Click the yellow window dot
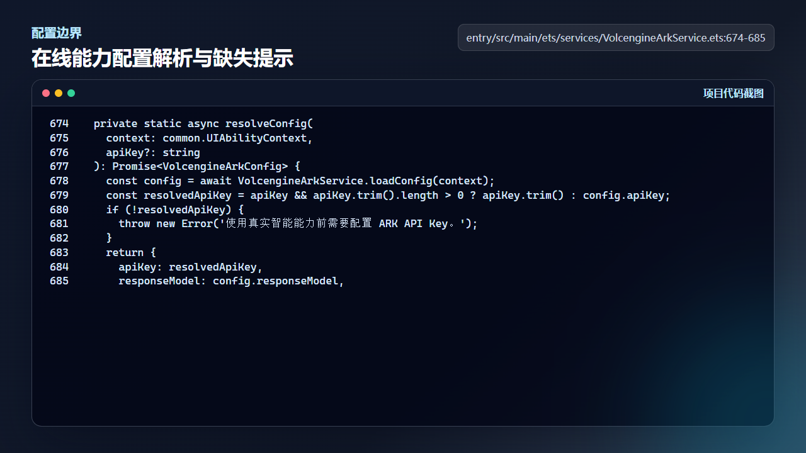Screen dimensions: 806x453 tap(59, 93)
